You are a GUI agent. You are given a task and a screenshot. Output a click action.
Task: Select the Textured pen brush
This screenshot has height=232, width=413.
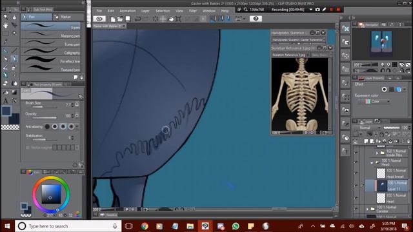pyautogui.click(x=51, y=68)
